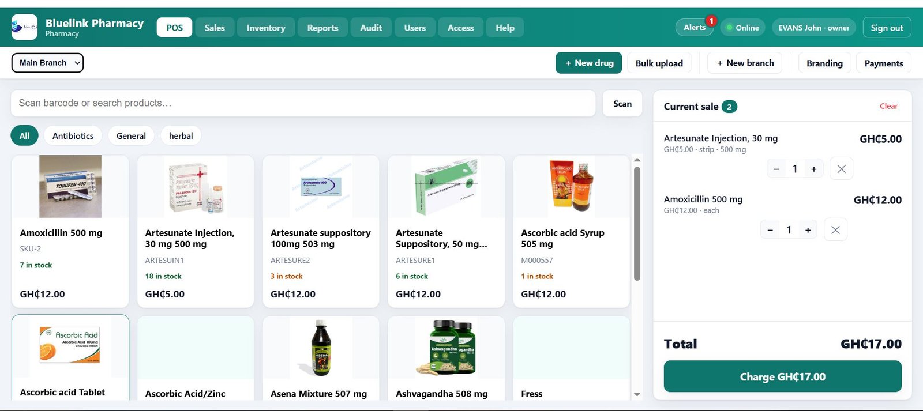Increase Artesunate Injection quantity with plus
923x411 pixels.
(813, 169)
